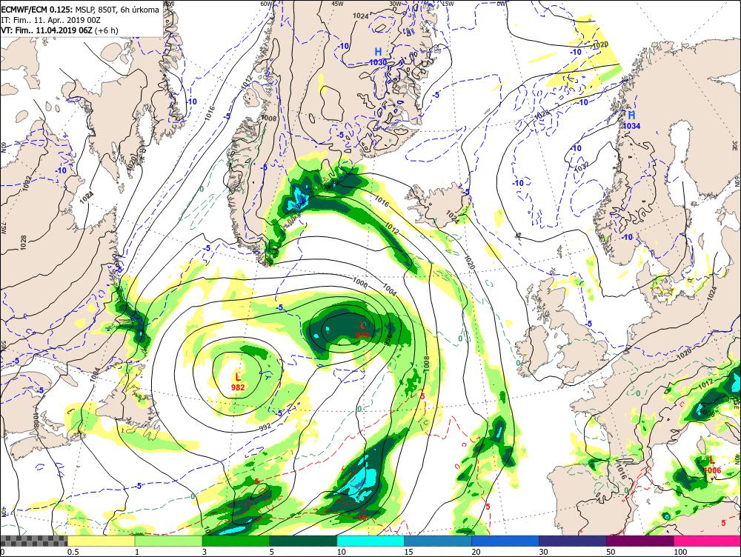
Task: Click the cyan 10–15 legend swatch
Action: pyautogui.click(x=370, y=541)
